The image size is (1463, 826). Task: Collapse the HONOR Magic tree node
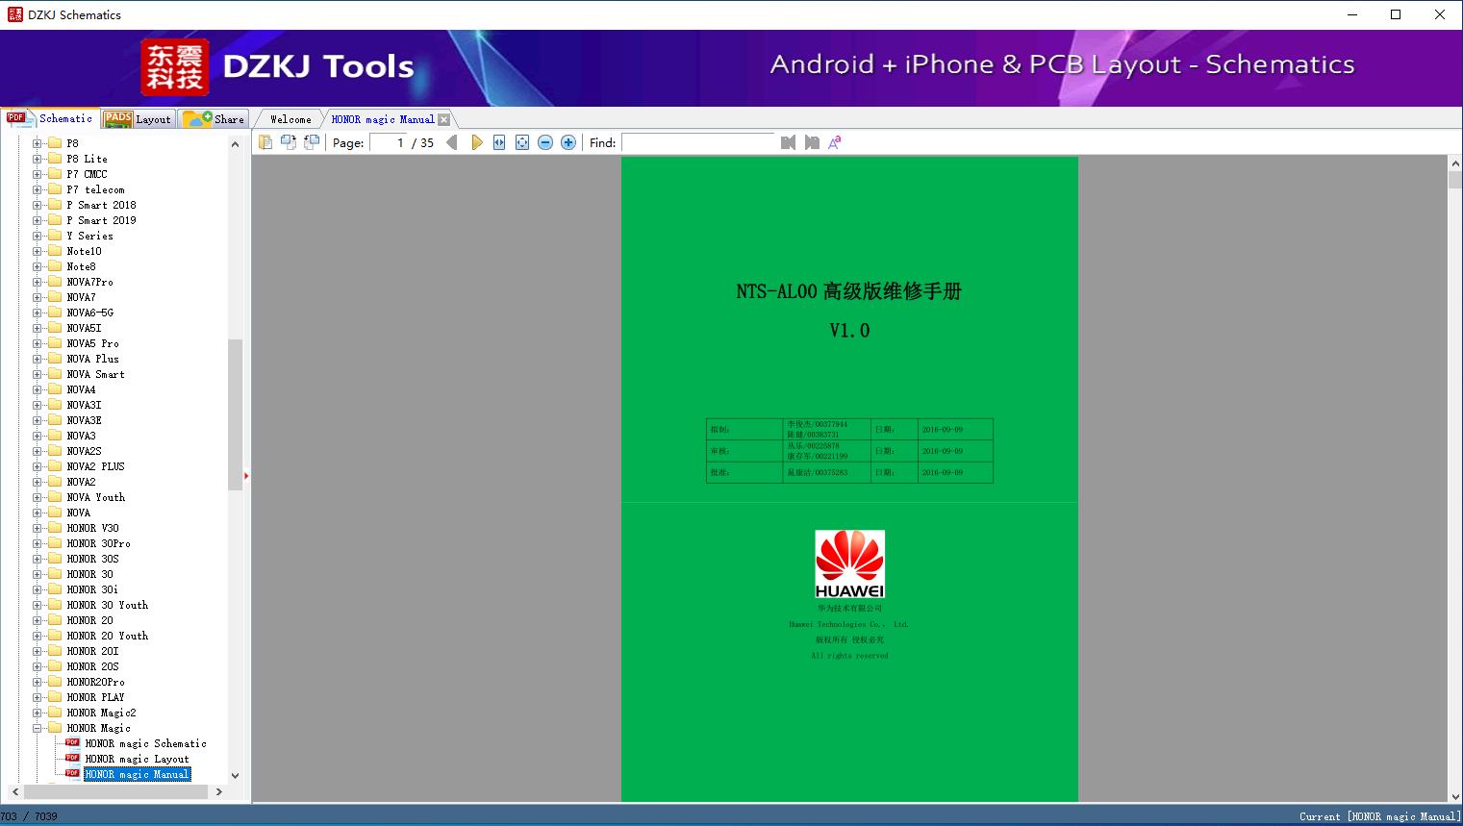[38, 728]
